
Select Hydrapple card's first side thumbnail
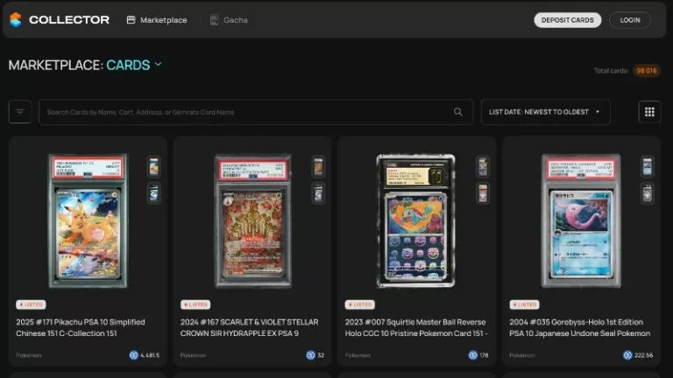point(318,167)
